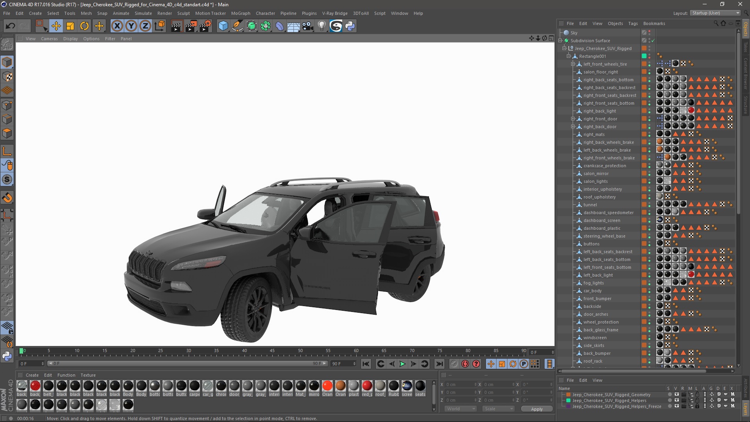Open the MoGraph menu
Viewport: 750px width, 422px height.
coord(240,13)
